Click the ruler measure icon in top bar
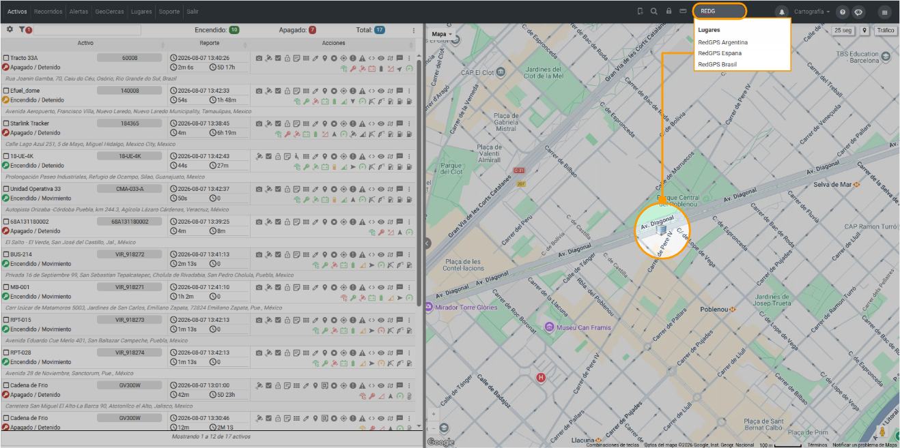Viewport: 900px width, 448px height. tap(683, 12)
